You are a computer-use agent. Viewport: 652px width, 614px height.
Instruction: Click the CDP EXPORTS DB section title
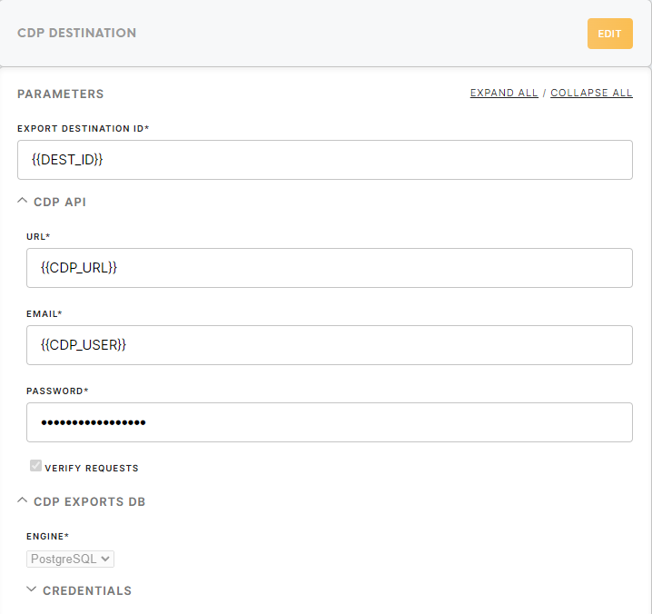tap(89, 501)
